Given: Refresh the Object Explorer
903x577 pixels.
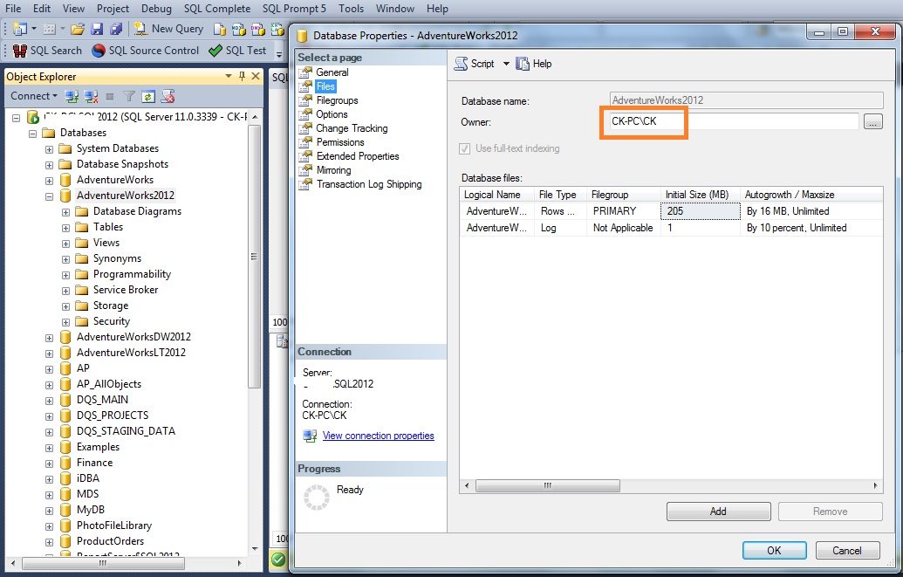Looking at the screenshot, I should [x=147, y=95].
